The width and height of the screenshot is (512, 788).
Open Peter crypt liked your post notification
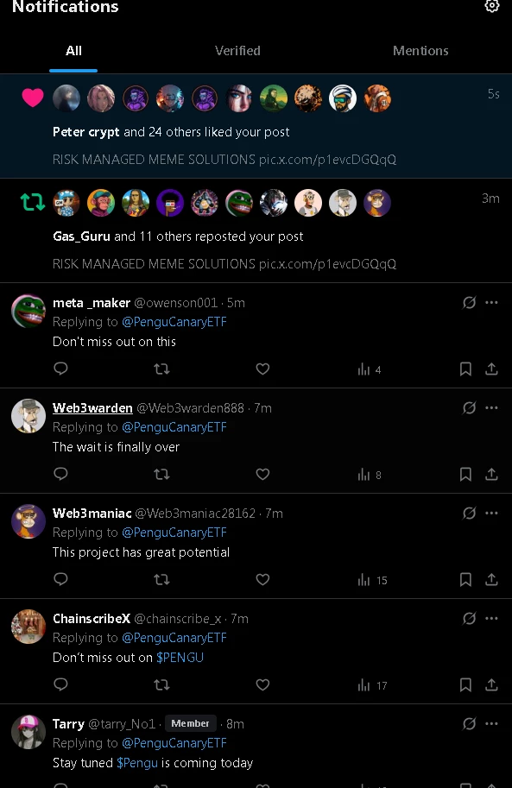click(256, 126)
